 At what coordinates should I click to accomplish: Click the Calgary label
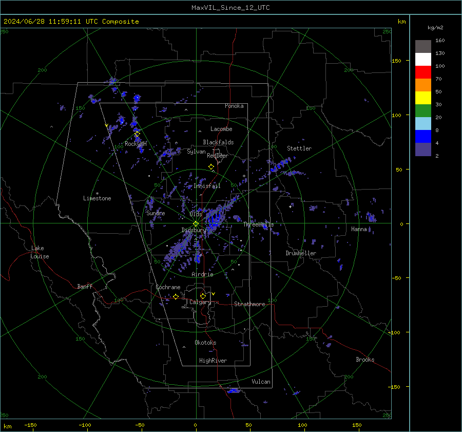[200, 302]
